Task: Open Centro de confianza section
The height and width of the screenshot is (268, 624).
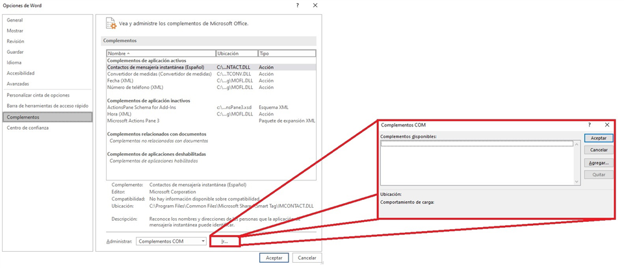Action: (x=27, y=128)
